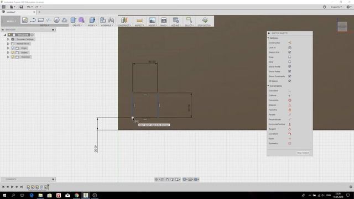Open the Sketch menu dropdown
The image size is (354, 199).
point(44,25)
